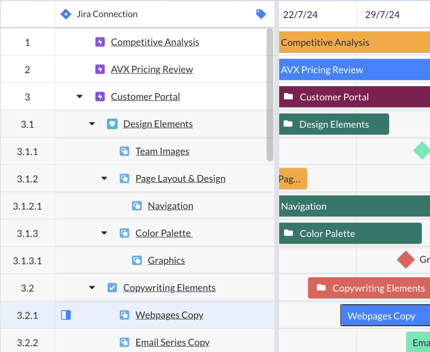The width and height of the screenshot is (430, 352).
Task: Open the Design Elements link
Action: (158, 124)
